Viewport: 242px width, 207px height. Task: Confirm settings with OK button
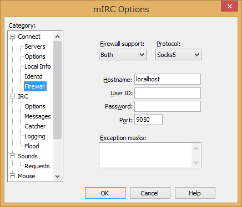105,193
